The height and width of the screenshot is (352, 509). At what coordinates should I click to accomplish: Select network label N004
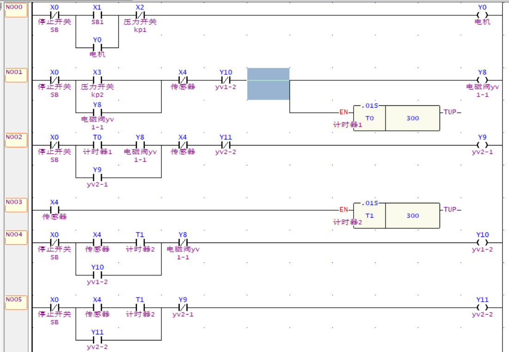(16, 237)
